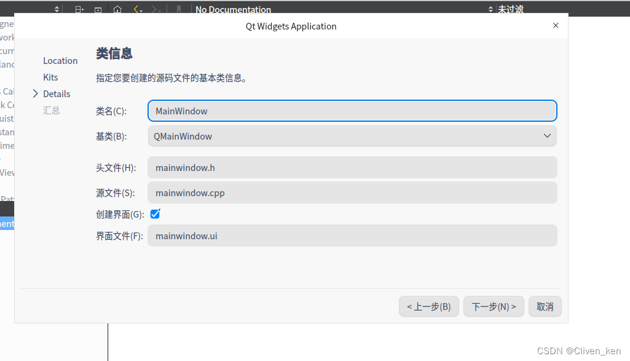Select the Kits step in the sidebar
This screenshot has height=361, width=630.
click(x=50, y=77)
